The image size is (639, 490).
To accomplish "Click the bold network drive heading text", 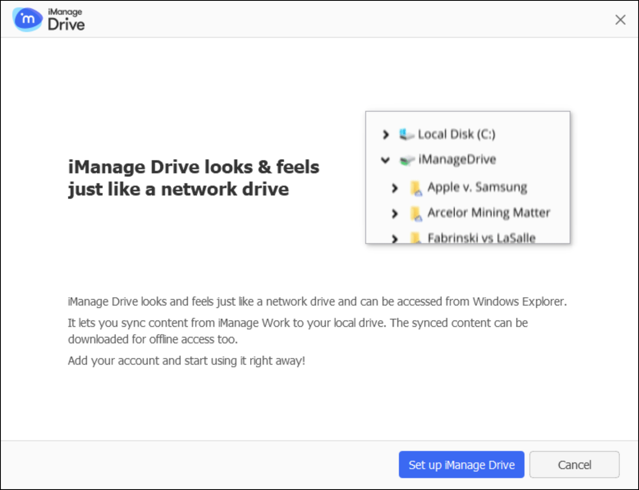I will (193, 178).
